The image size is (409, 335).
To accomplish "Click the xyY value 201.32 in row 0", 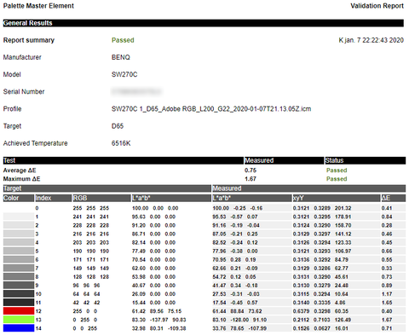I will click(343, 208).
